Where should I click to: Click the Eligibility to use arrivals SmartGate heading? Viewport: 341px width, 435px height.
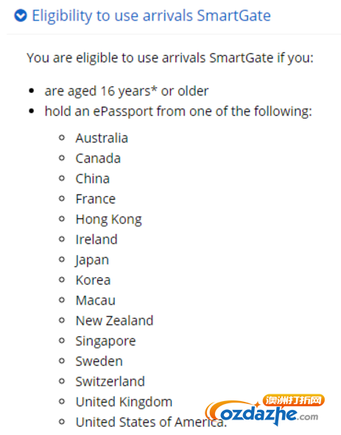pos(151,15)
